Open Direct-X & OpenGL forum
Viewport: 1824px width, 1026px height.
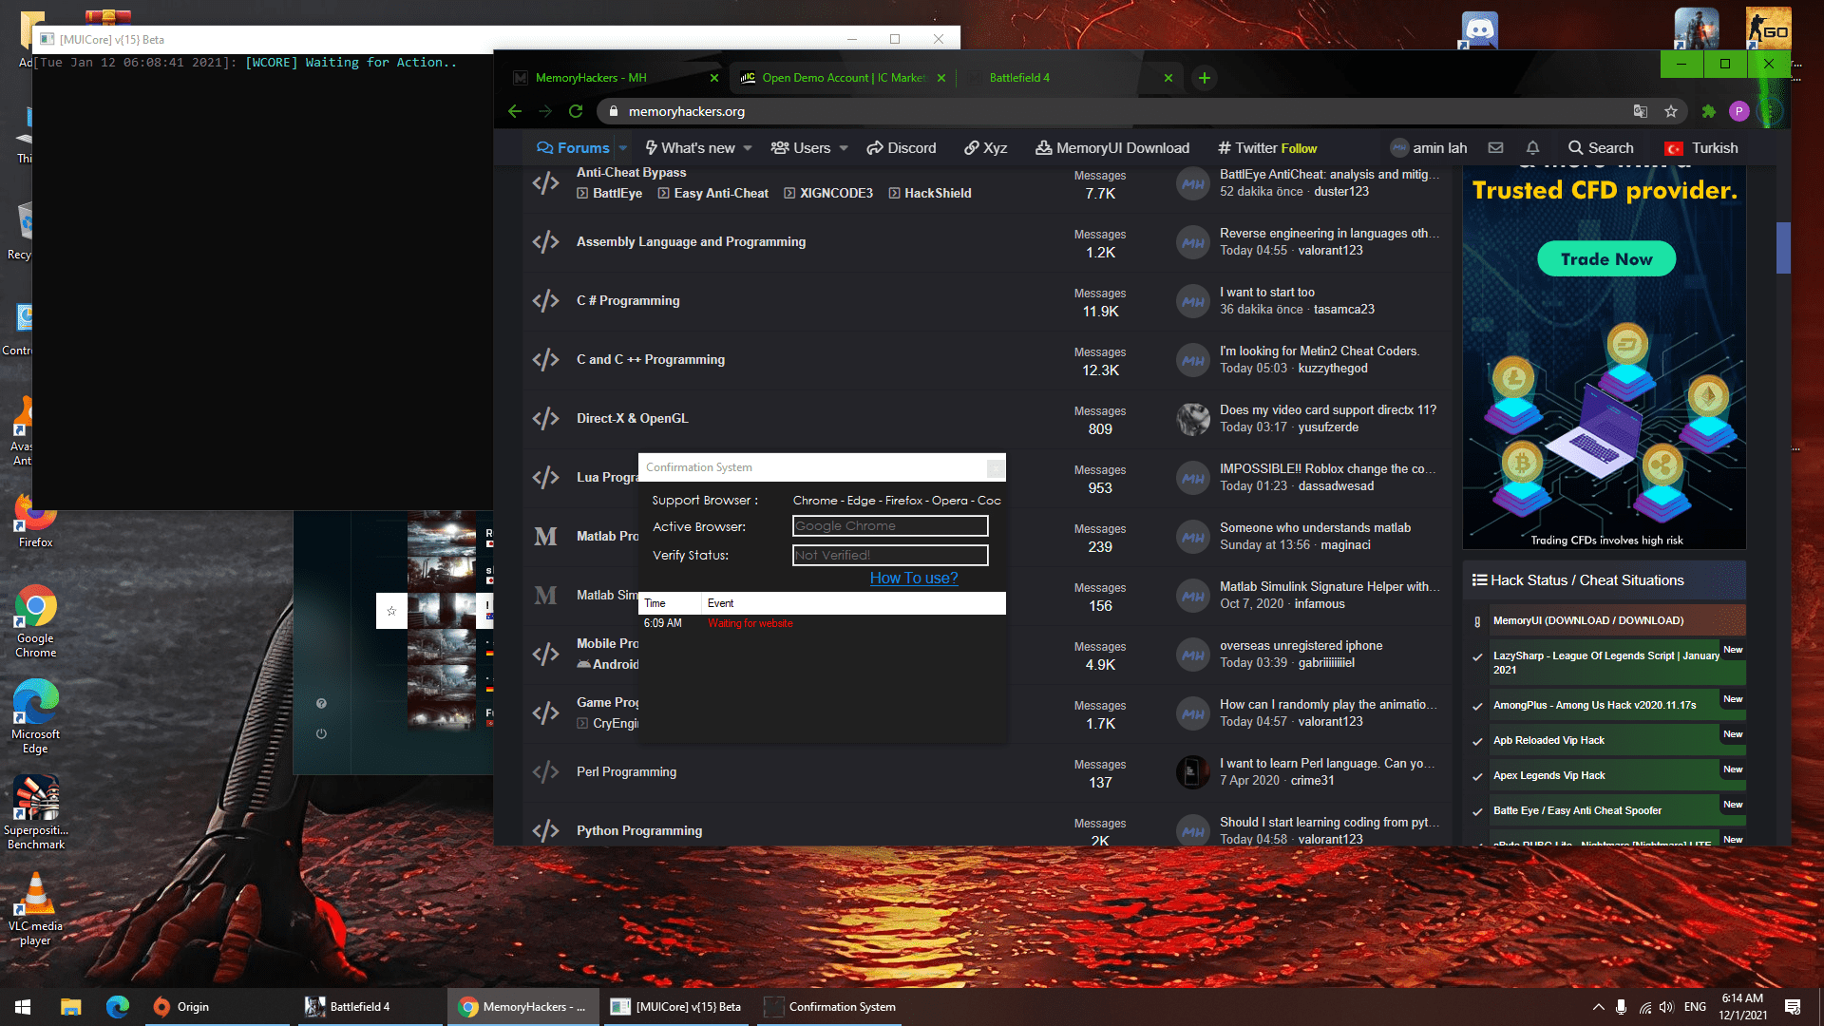pyautogui.click(x=632, y=418)
